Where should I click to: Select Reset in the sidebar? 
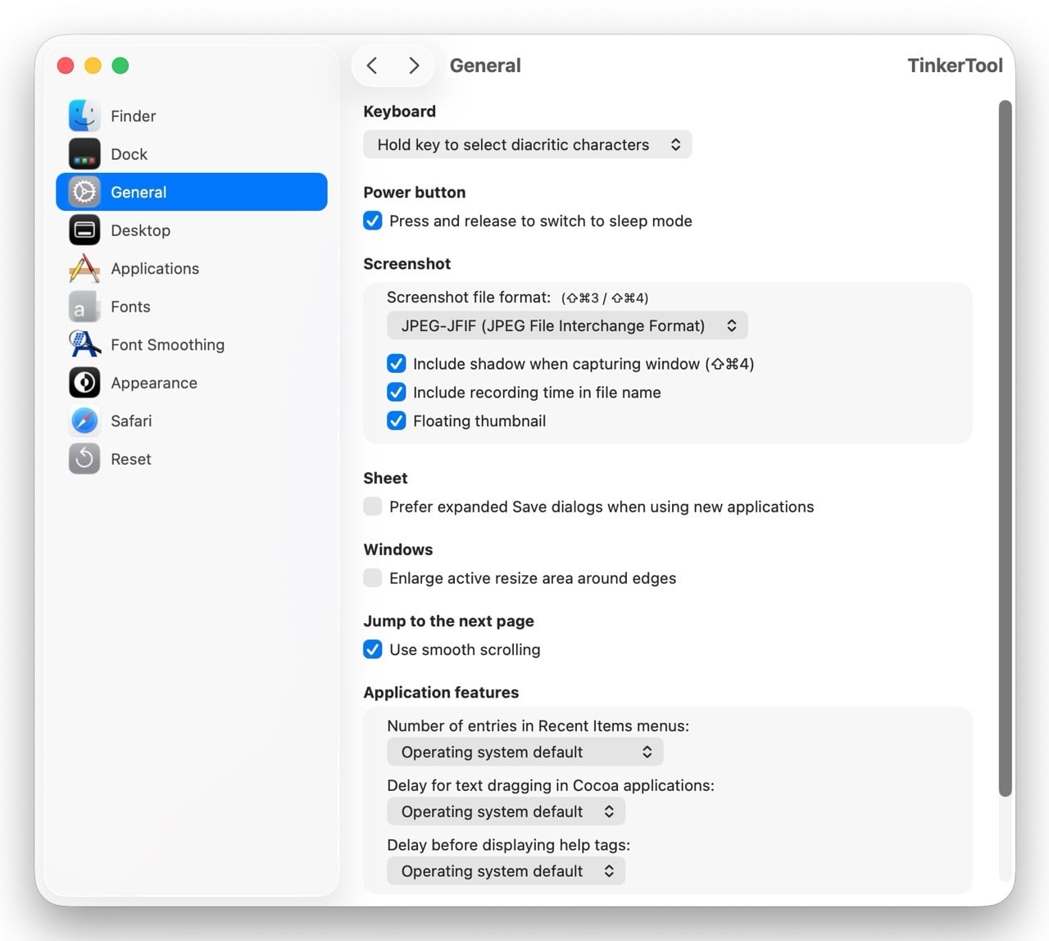[84, 459]
